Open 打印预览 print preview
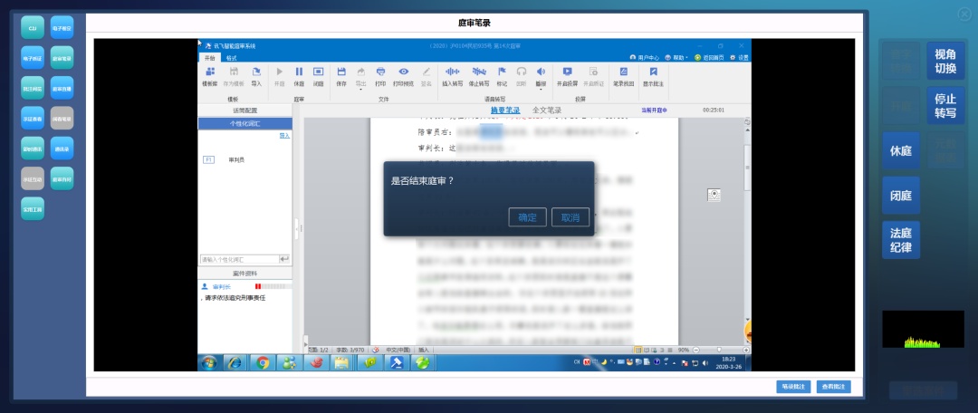This screenshot has width=978, height=413. point(404,72)
